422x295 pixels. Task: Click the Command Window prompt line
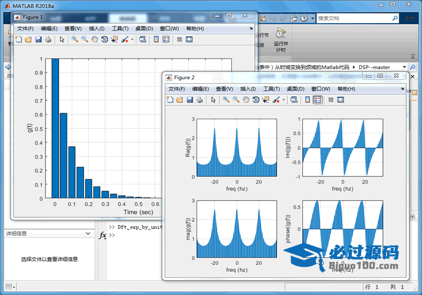(x=135, y=235)
